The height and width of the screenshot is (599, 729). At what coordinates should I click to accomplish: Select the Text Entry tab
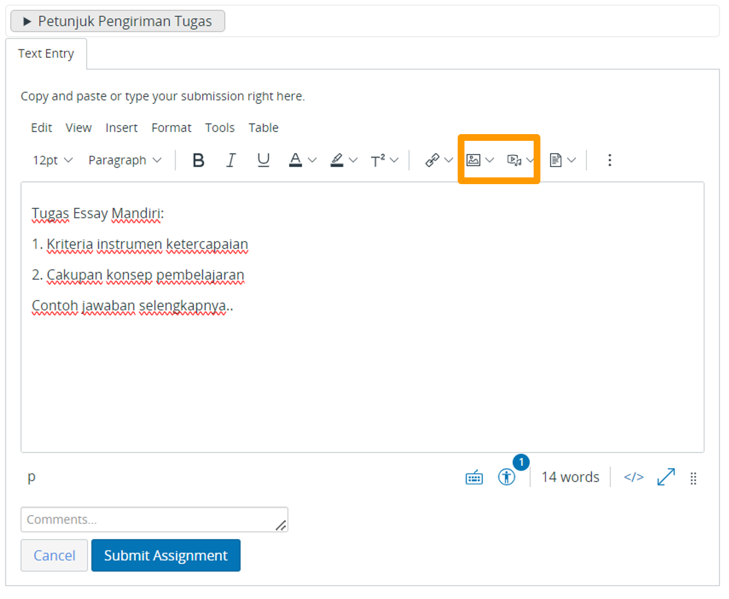(46, 53)
